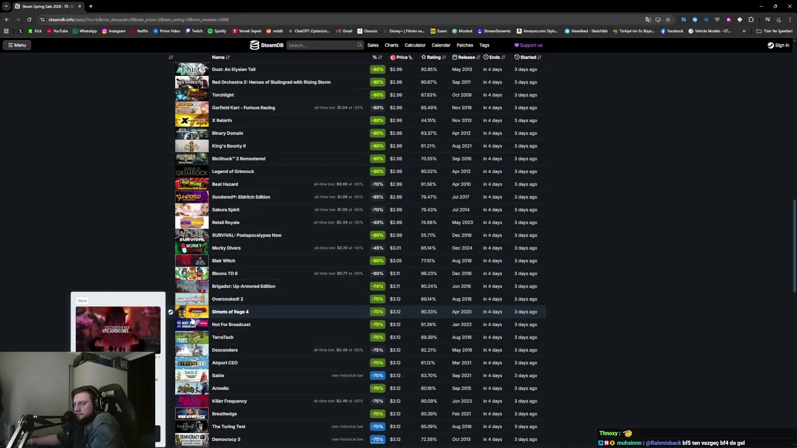Open the Calculator nav item

415,45
